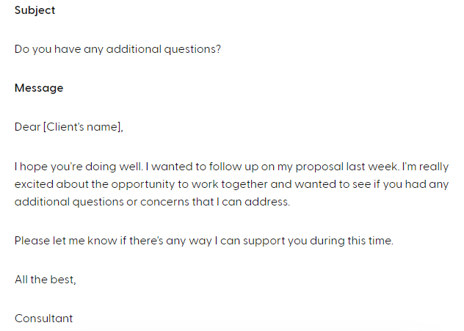Click the Subject heading
This screenshot has height=331, width=464.
(x=35, y=10)
